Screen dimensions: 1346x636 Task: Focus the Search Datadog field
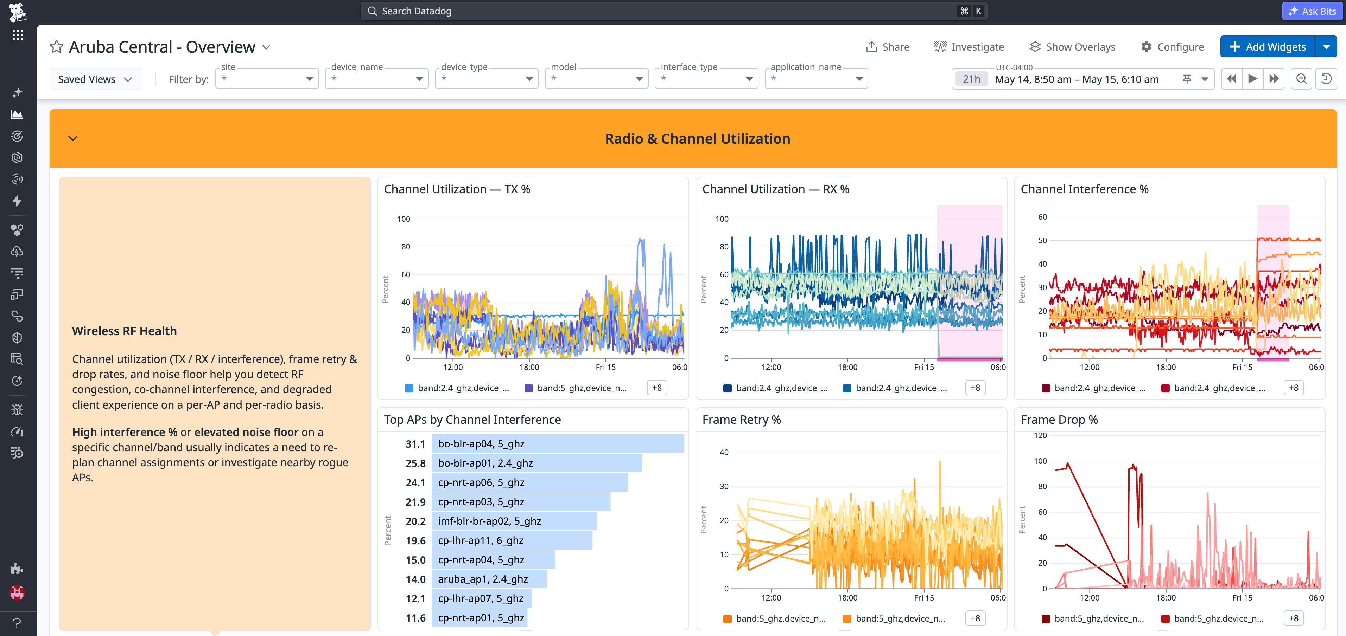(x=673, y=11)
